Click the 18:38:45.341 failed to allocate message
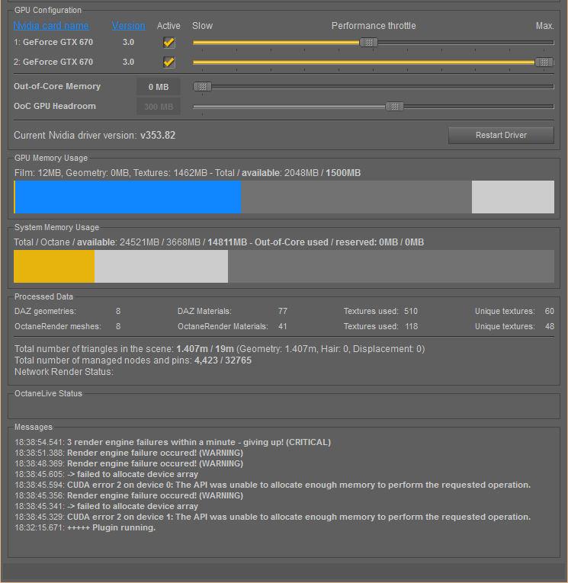This screenshot has height=583, width=568. tap(107, 506)
